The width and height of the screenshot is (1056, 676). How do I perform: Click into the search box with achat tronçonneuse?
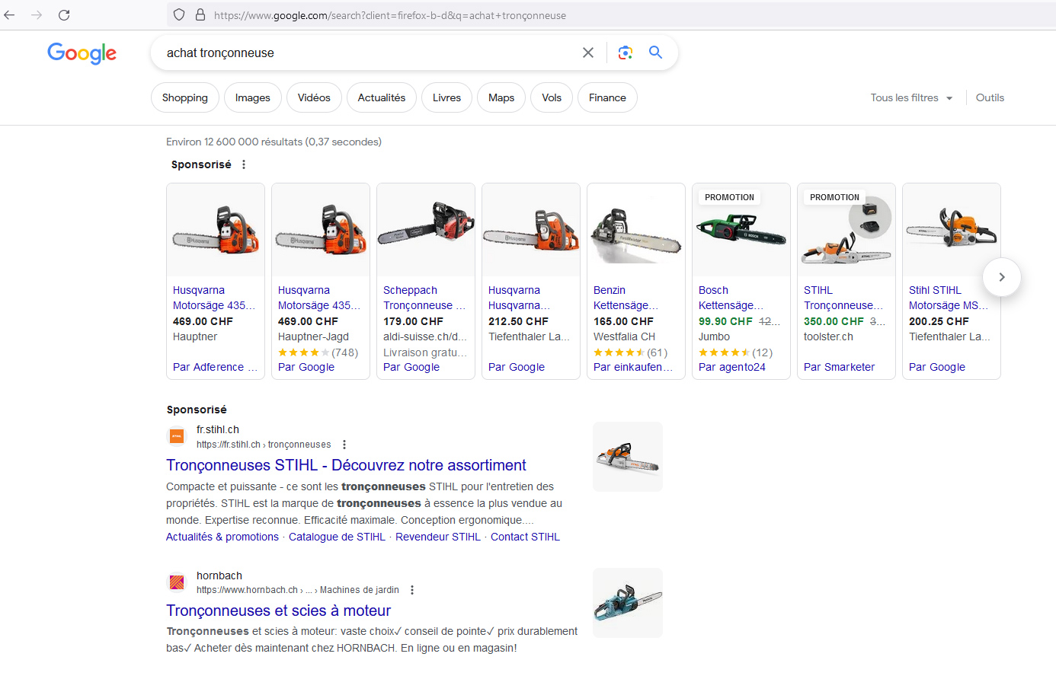pos(366,53)
